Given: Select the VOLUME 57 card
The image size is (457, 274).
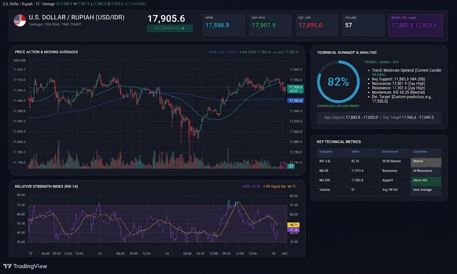Looking at the screenshot, I should tap(363, 25).
